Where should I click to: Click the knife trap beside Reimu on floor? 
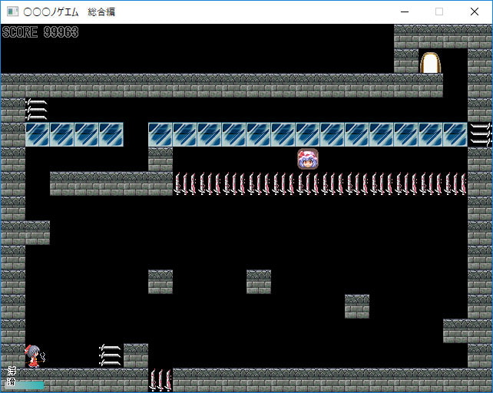click(x=111, y=355)
